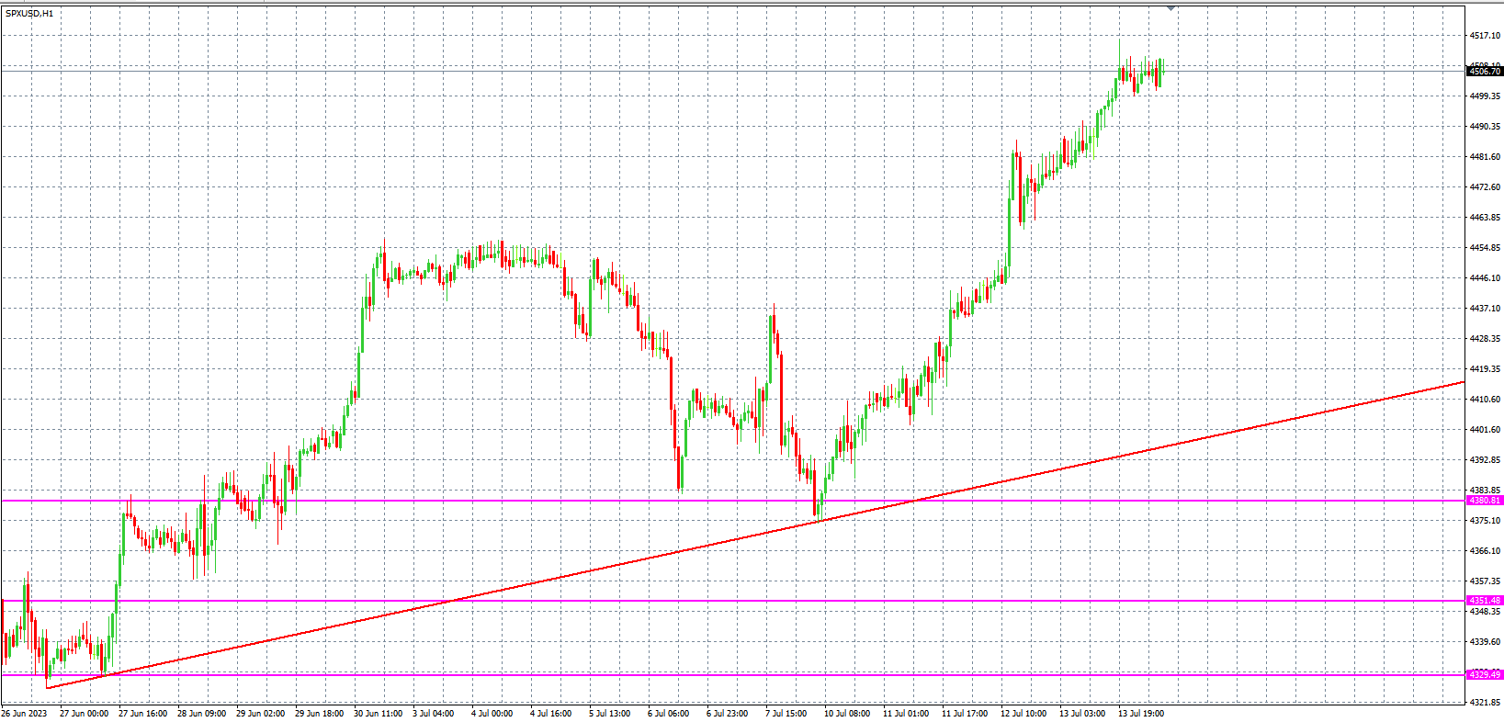Image resolution: width=1504 pixels, height=722 pixels.
Task: Click the current price label 4506.70
Action: click(x=1484, y=71)
